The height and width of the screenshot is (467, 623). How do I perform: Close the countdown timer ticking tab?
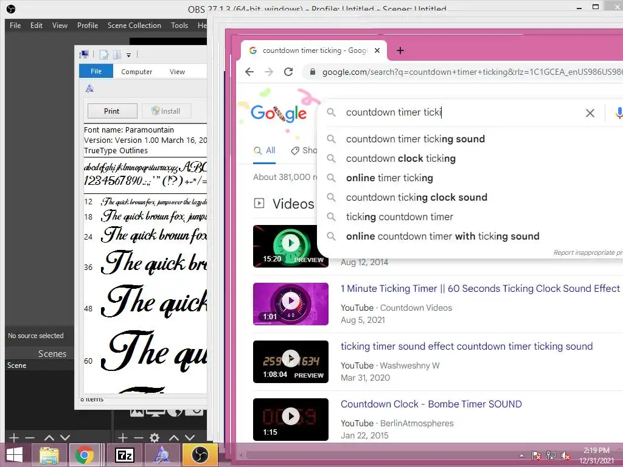click(x=377, y=50)
